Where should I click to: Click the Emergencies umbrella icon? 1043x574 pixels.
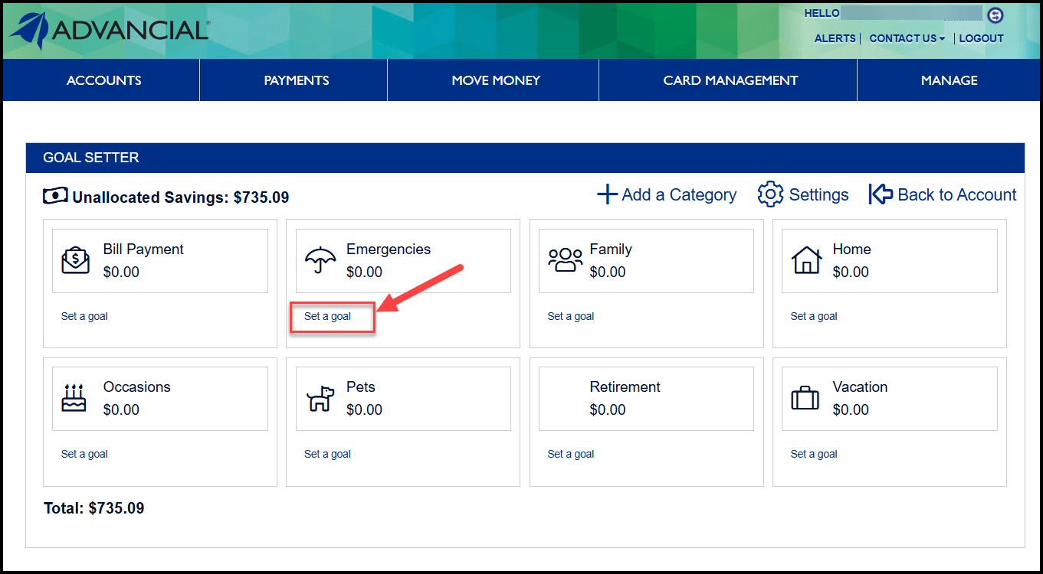(320, 260)
